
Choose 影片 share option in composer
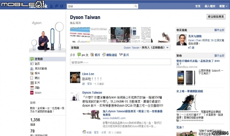(124, 55)
